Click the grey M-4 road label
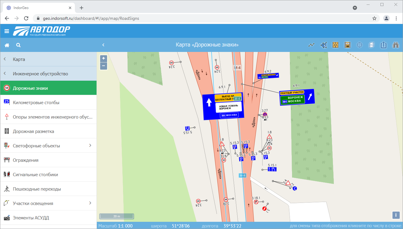403x229 pixels. [238, 68]
